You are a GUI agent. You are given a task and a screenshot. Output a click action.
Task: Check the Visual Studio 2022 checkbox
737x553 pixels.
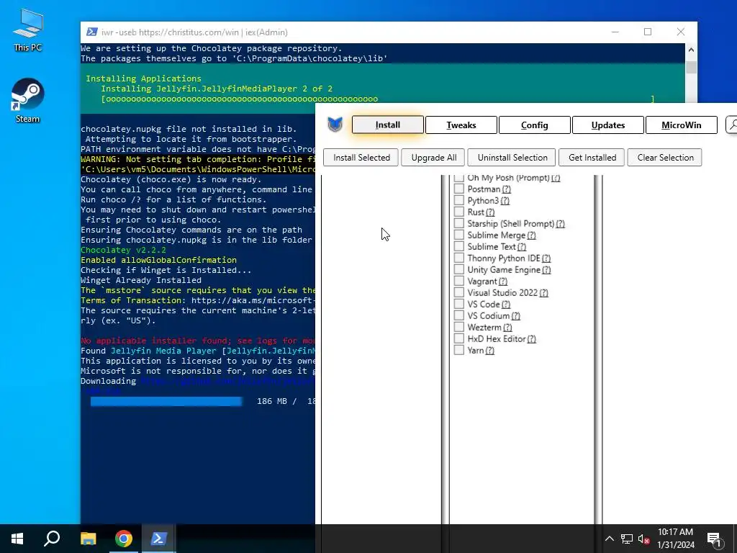click(458, 292)
